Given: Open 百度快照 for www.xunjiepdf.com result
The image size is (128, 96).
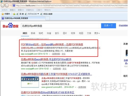Looking at the screenshot, I should (x=57, y=69).
